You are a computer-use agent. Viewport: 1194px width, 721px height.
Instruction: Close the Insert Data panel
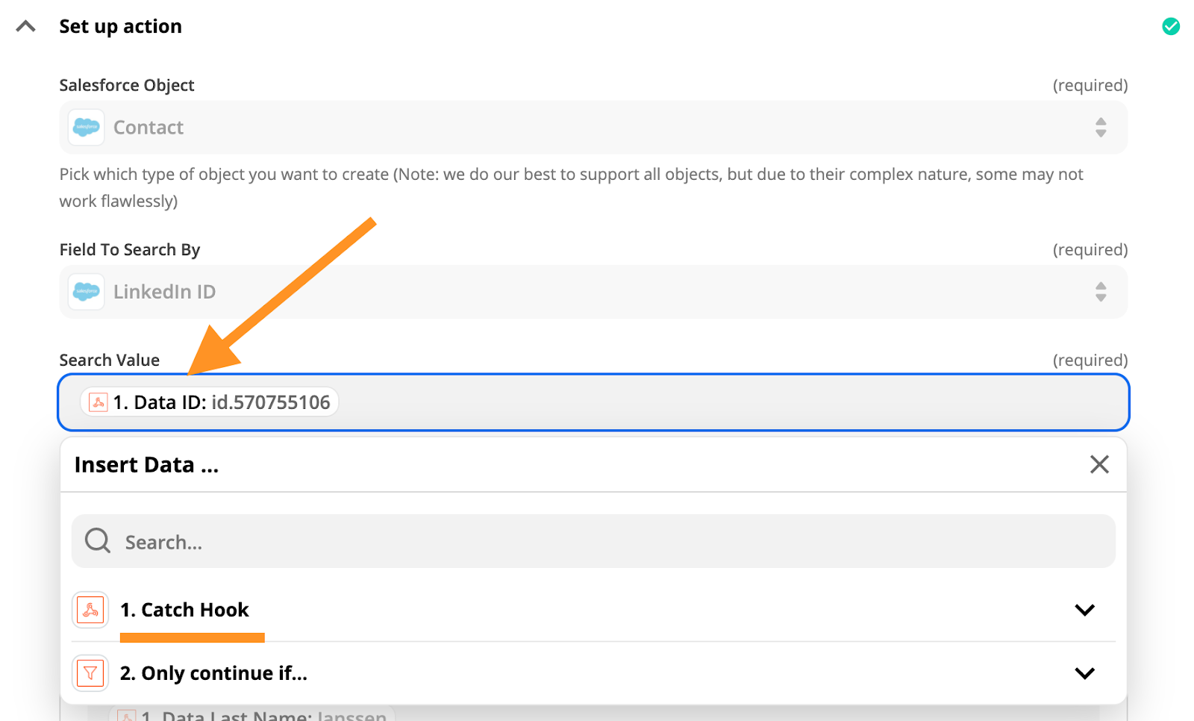click(x=1098, y=464)
